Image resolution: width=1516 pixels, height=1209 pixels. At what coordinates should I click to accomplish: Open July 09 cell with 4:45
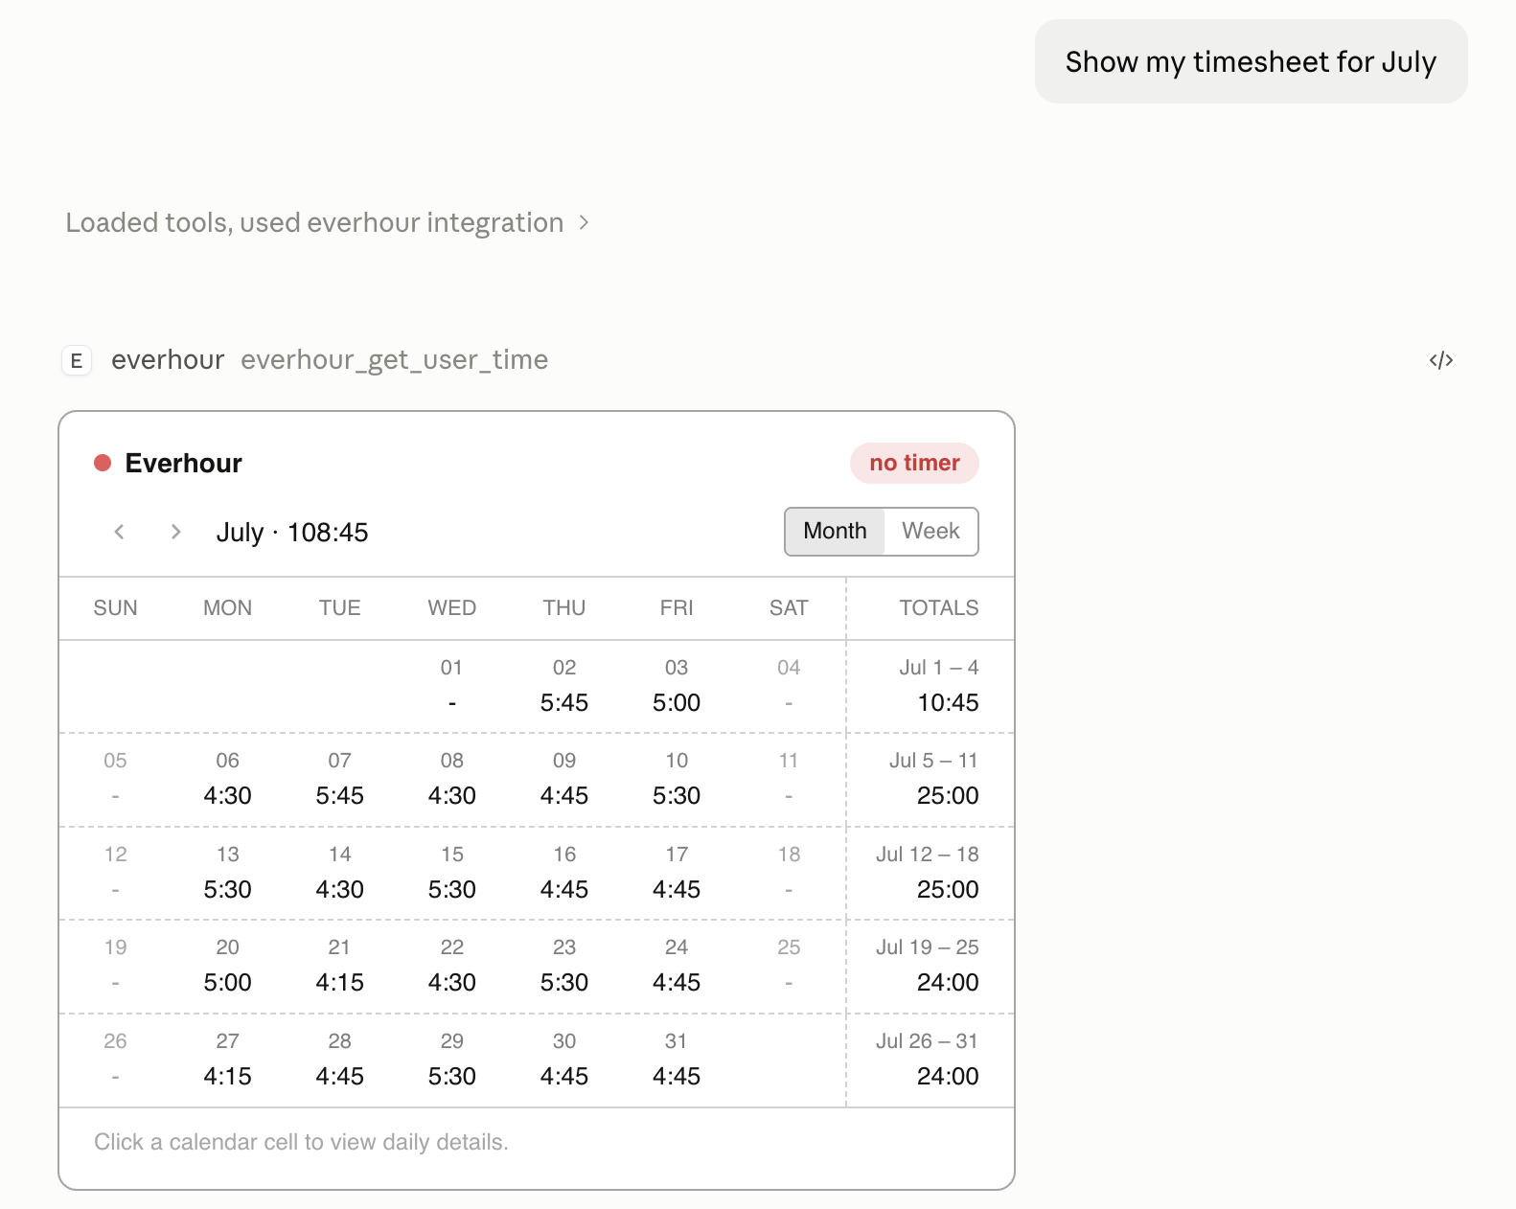click(564, 779)
